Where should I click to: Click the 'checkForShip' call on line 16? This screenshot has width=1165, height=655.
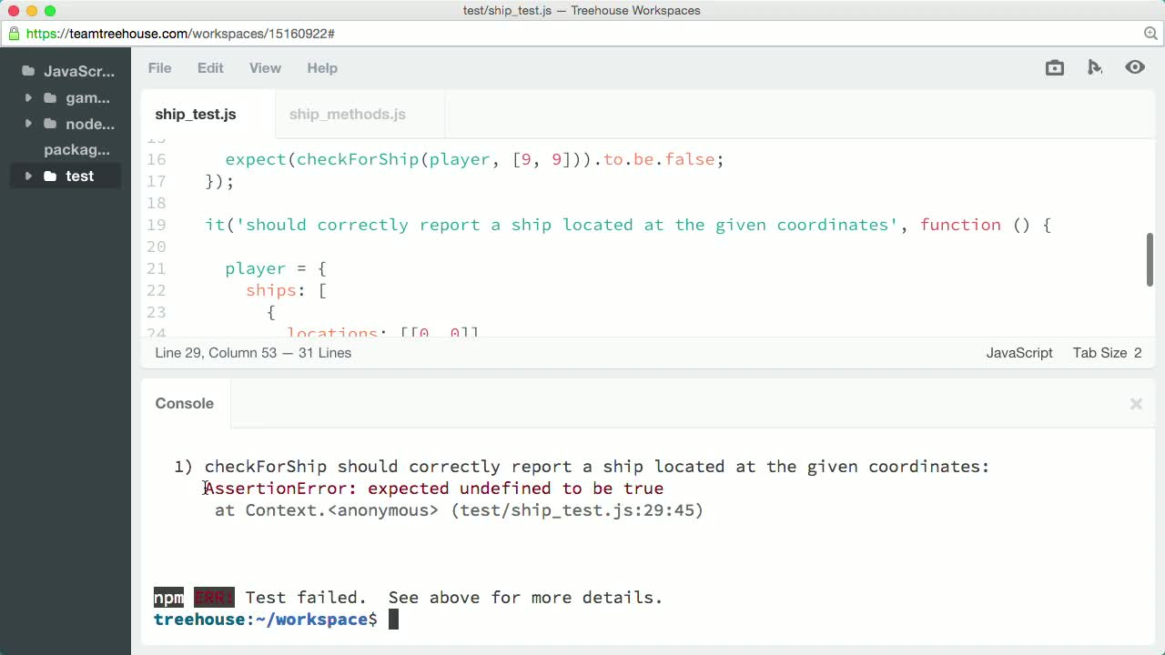(x=357, y=159)
